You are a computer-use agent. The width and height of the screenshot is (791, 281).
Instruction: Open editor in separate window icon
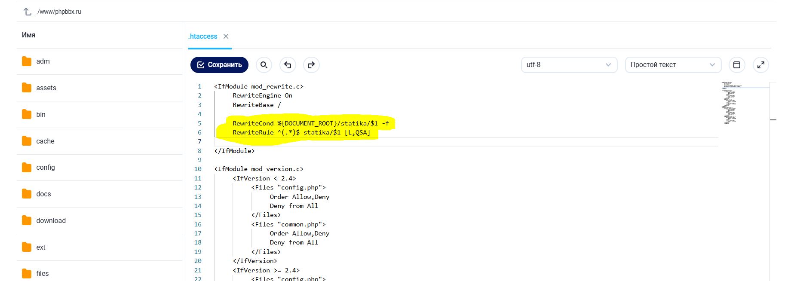point(737,65)
